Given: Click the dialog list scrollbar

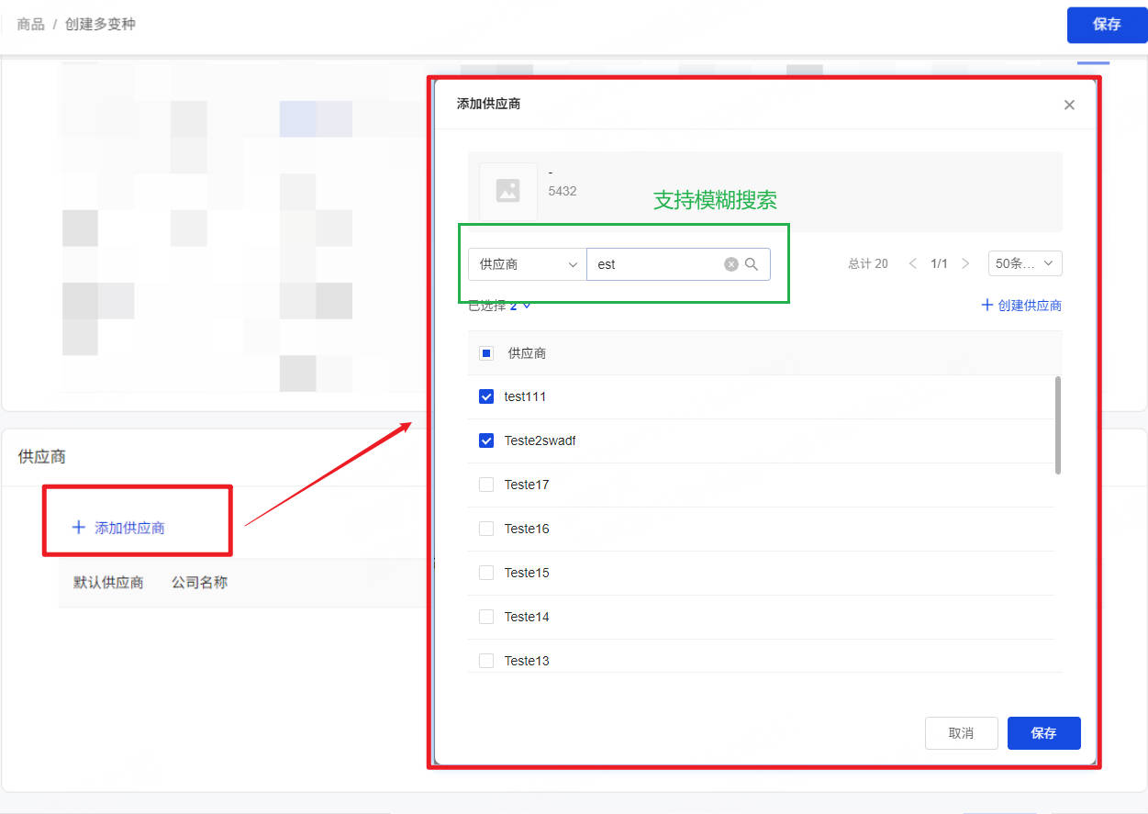Looking at the screenshot, I should 1058,425.
